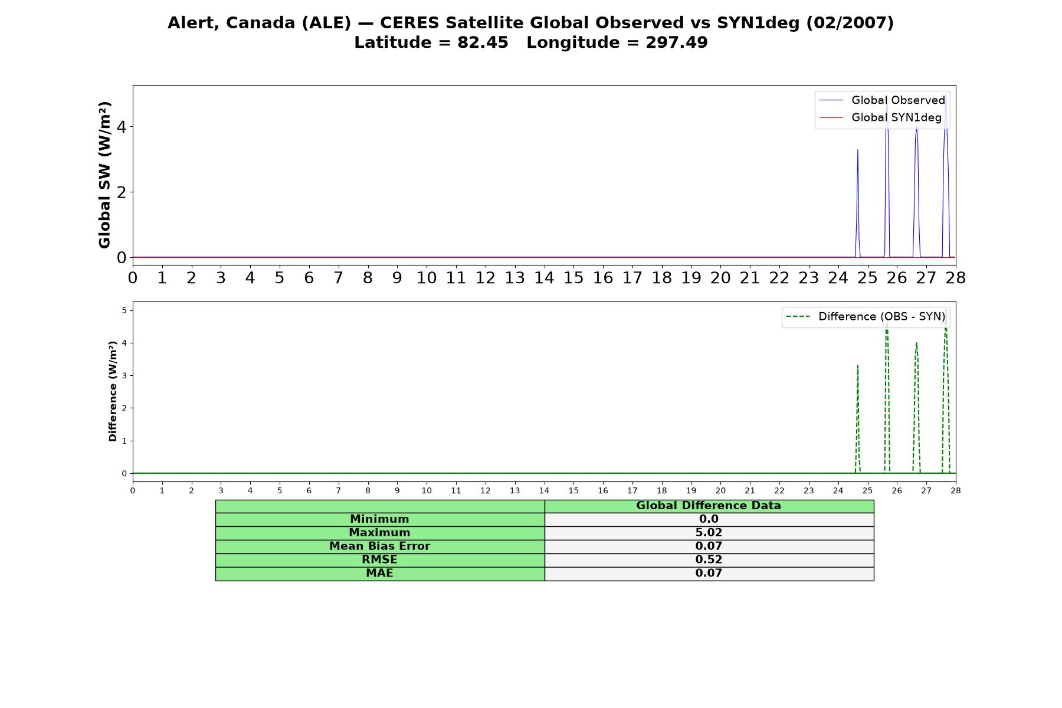Click the Difference (W/m²) y-axis label

(113, 391)
